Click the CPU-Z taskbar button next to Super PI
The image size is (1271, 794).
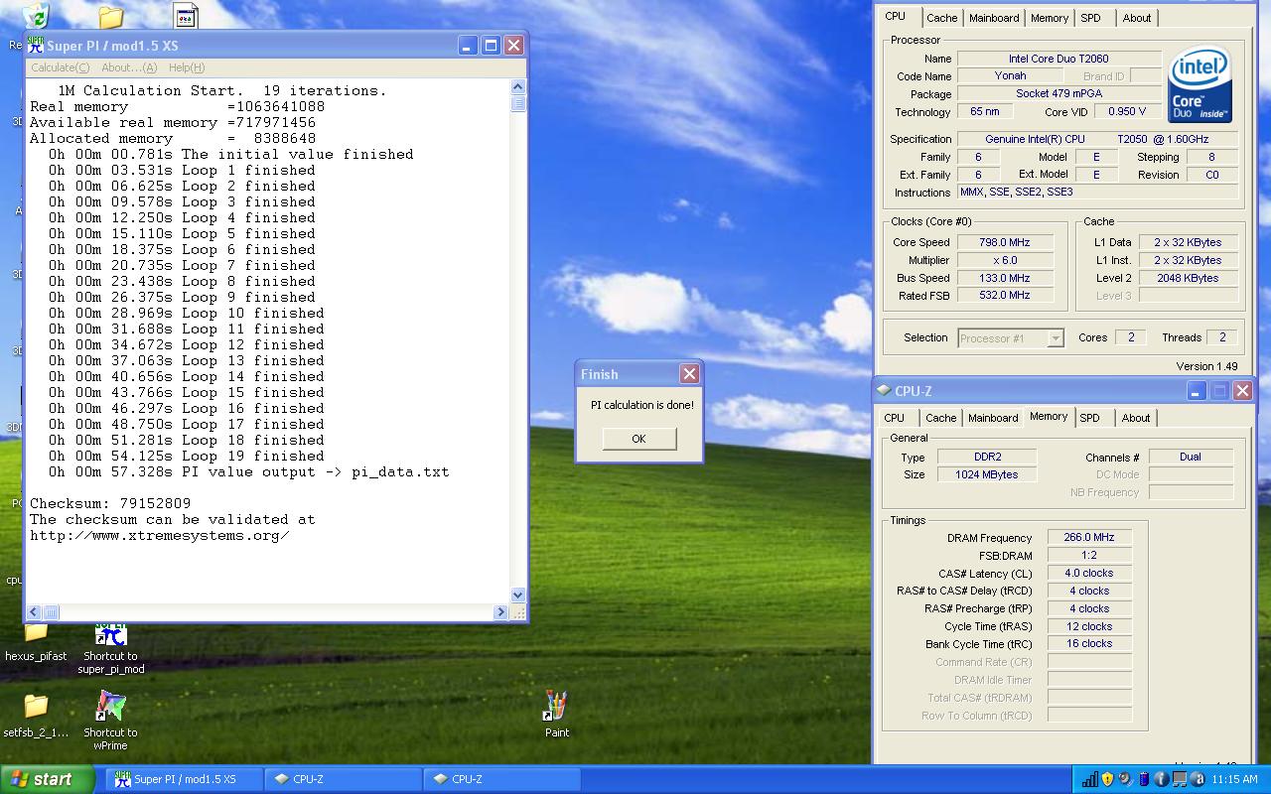(x=344, y=779)
